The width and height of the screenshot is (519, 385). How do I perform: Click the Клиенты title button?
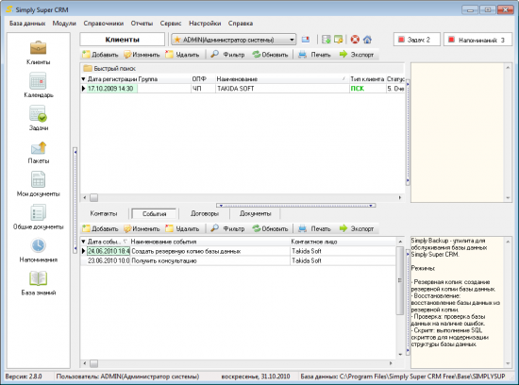click(122, 40)
